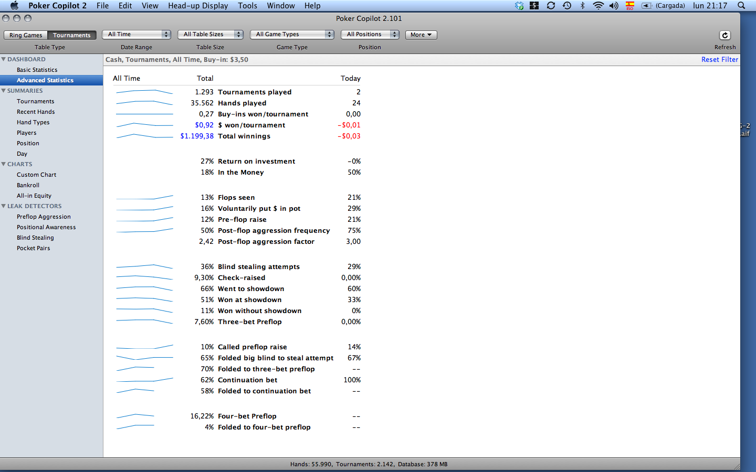The height and width of the screenshot is (472, 756).
Task: Open the View menu
Action: tap(150, 5)
